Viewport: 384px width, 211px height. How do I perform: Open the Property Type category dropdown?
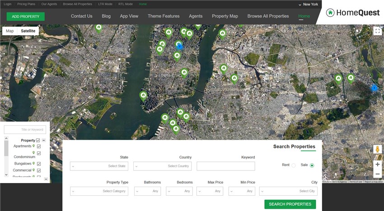tap(99, 191)
